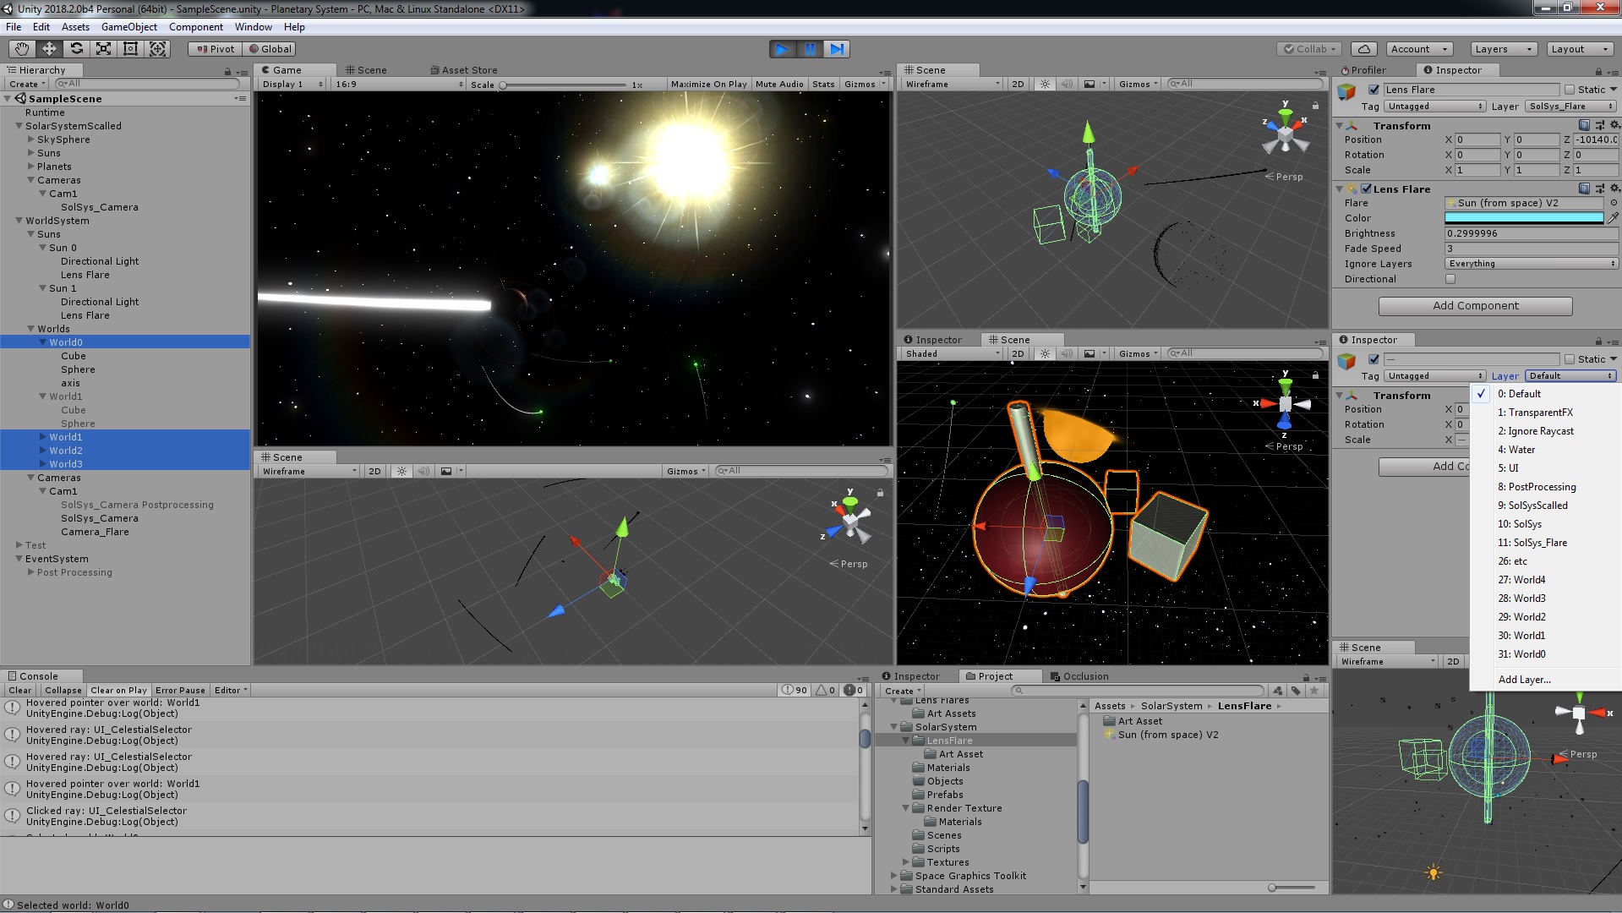Open the Lens Flare Color swatch

(1523, 218)
